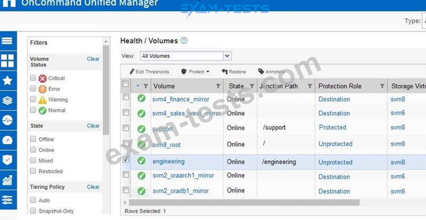426x220 pixels.
Task: Click the Junction Path column filter icon
Action: click(309, 86)
